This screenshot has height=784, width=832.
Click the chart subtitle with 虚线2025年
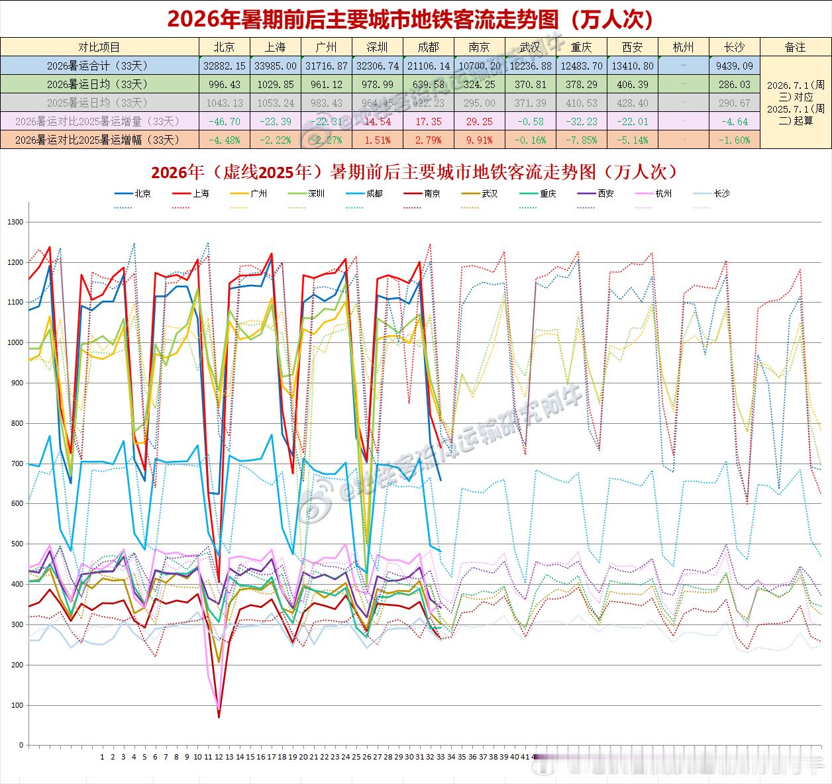(x=415, y=172)
